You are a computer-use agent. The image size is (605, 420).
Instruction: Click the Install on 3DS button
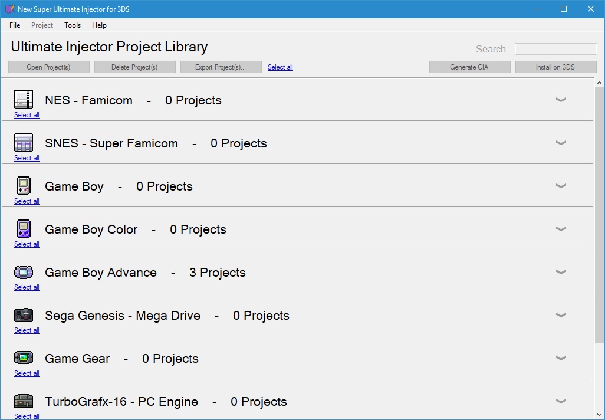pyautogui.click(x=555, y=67)
